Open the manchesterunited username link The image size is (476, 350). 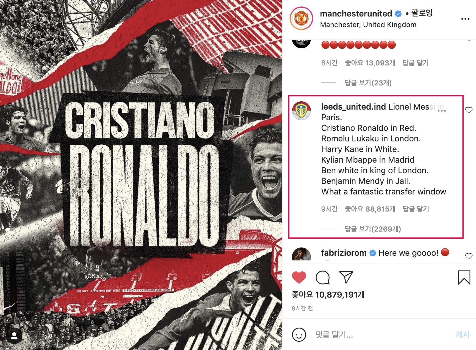click(x=356, y=14)
